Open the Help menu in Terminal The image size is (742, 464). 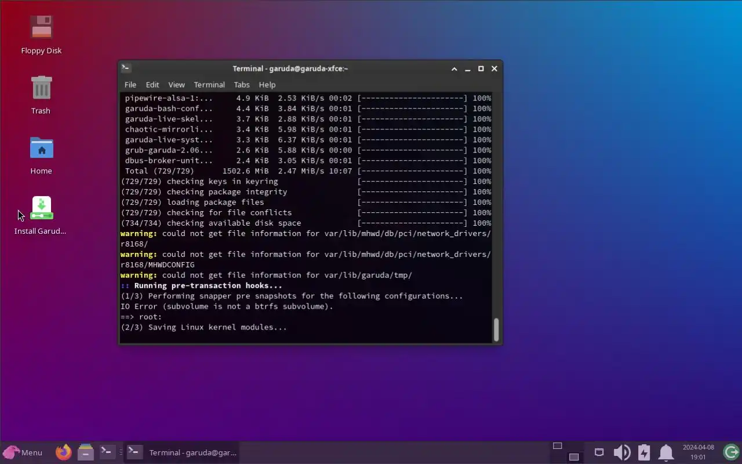tap(267, 85)
